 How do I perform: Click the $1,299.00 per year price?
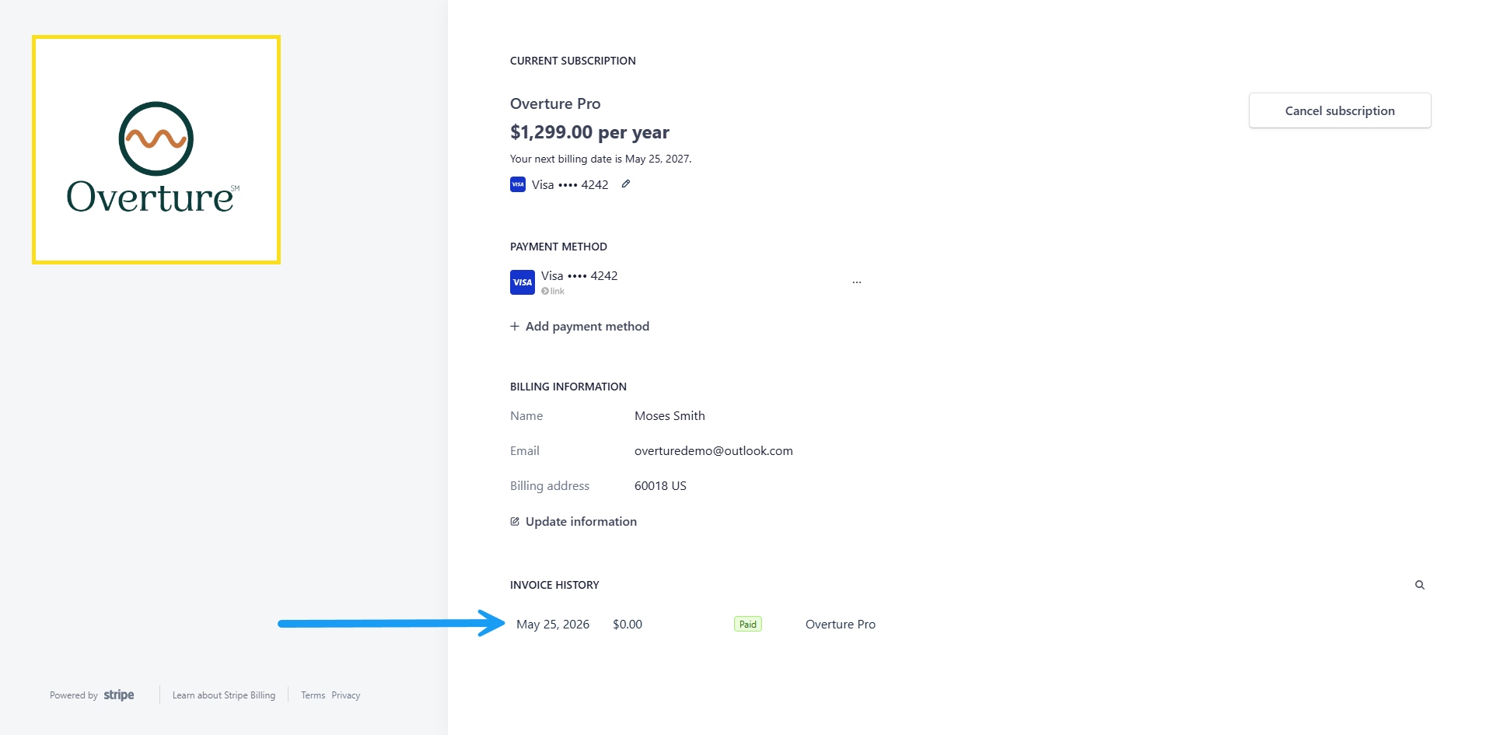589,132
